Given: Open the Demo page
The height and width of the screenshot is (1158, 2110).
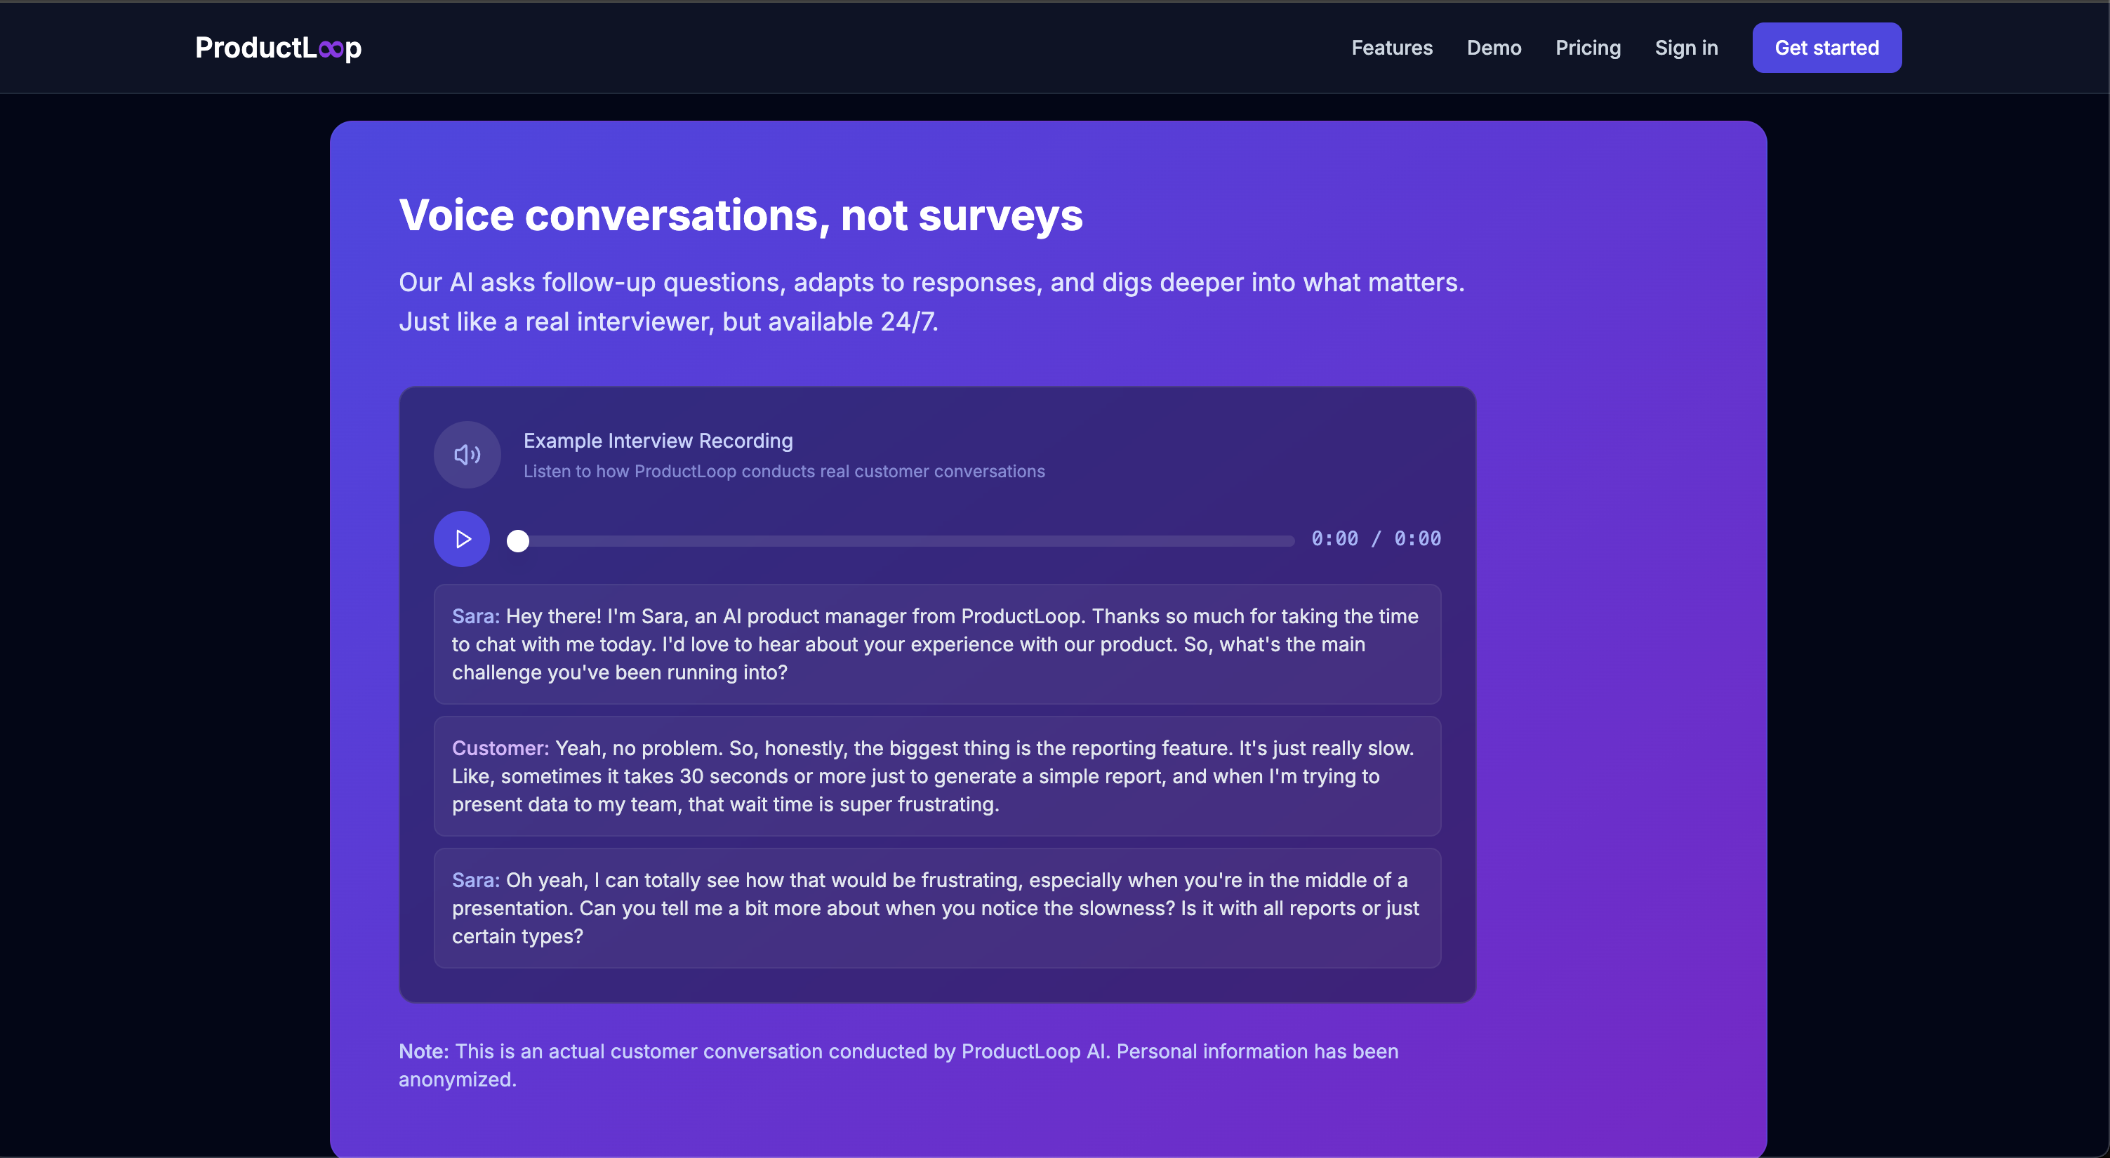Looking at the screenshot, I should click(x=1493, y=48).
